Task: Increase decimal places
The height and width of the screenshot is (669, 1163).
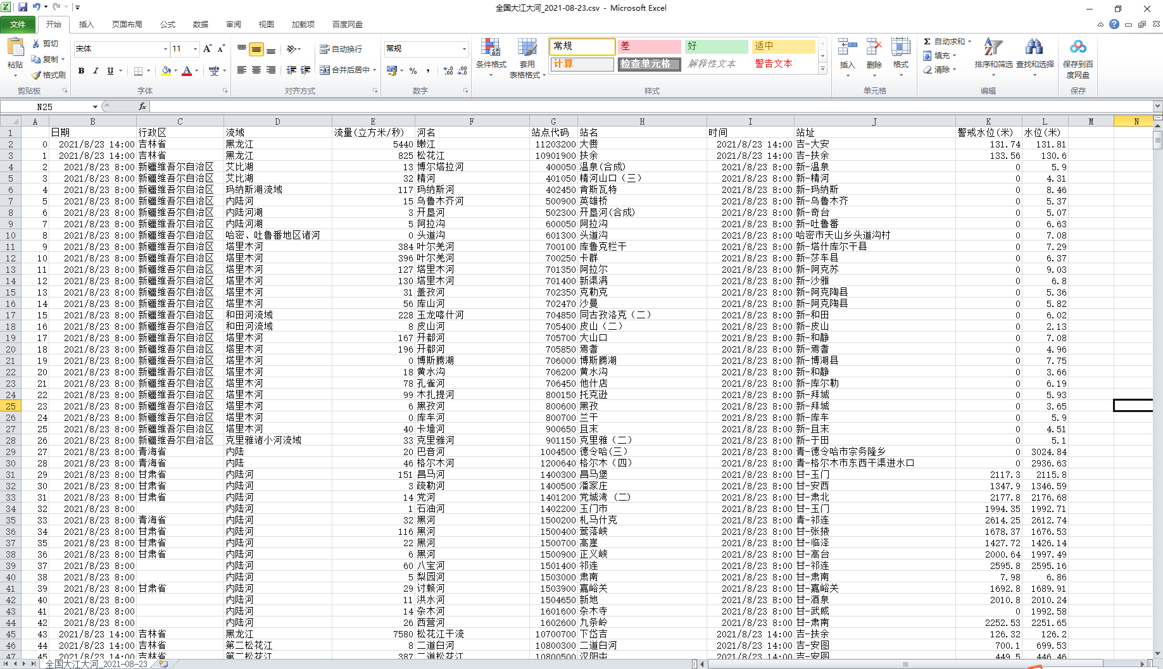Action: tap(448, 70)
